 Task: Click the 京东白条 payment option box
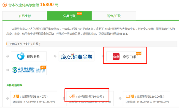pyautogui.click(x=124, y=56)
